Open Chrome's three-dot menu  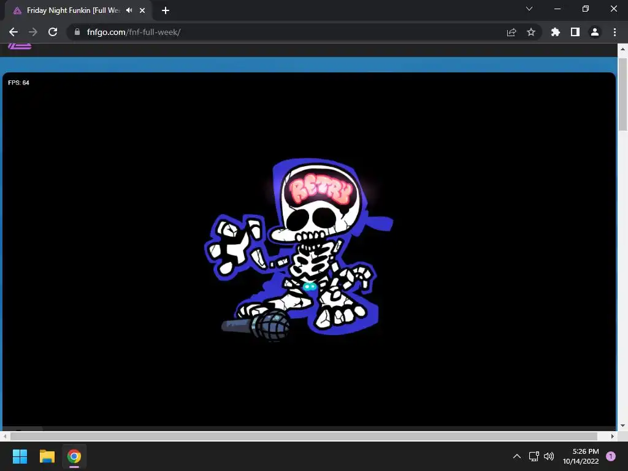click(615, 32)
